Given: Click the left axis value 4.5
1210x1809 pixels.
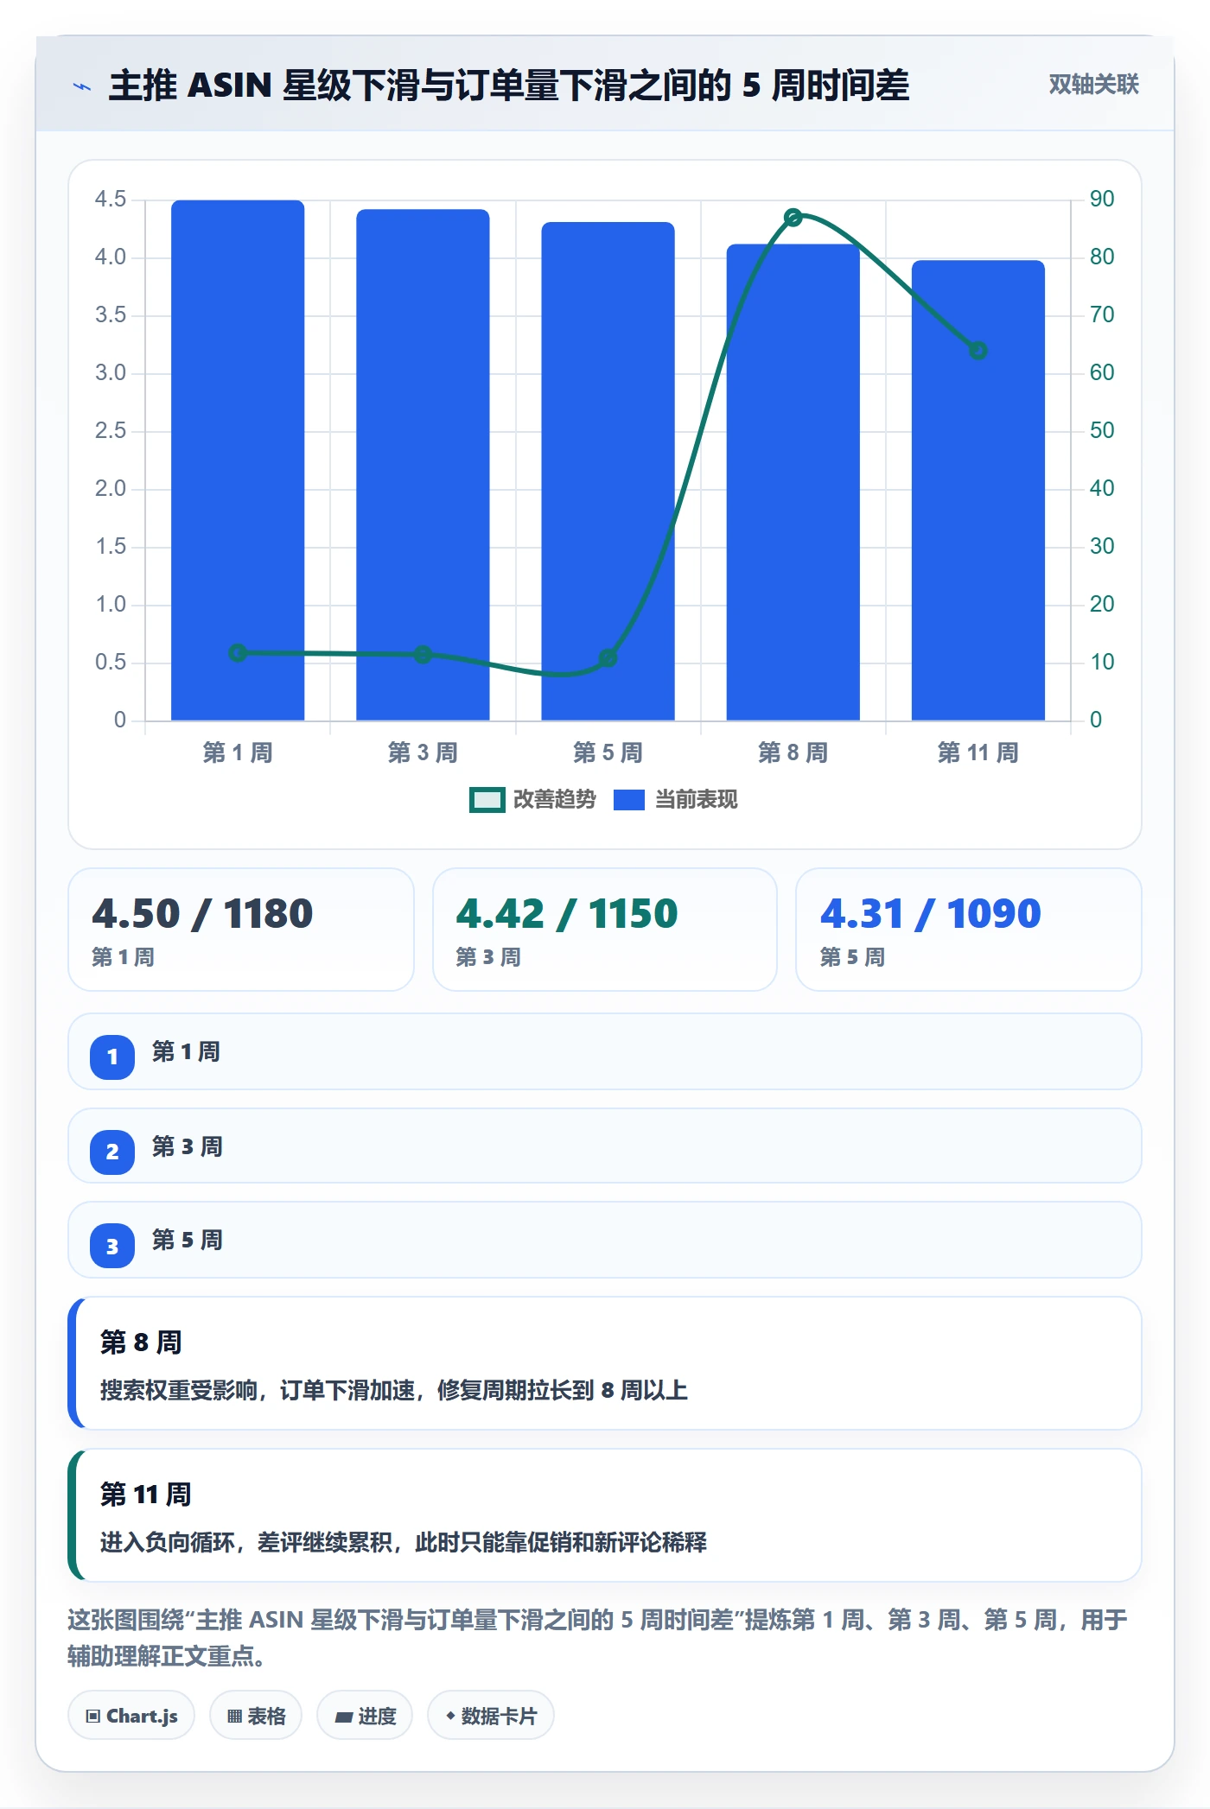Looking at the screenshot, I should click(111, 199).
